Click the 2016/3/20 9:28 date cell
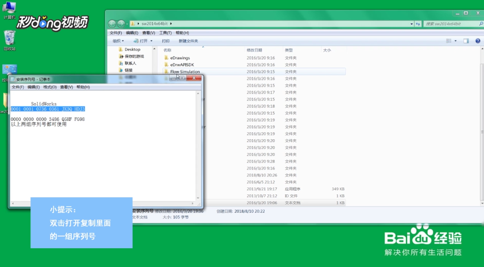This screenshot has height=267, width=484. pyautogui.click(x=261, y=162)
